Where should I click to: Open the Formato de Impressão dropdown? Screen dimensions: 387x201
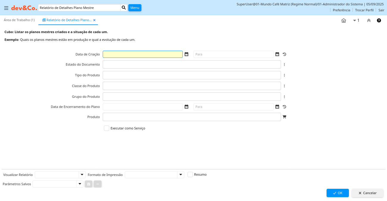[180, 175]
